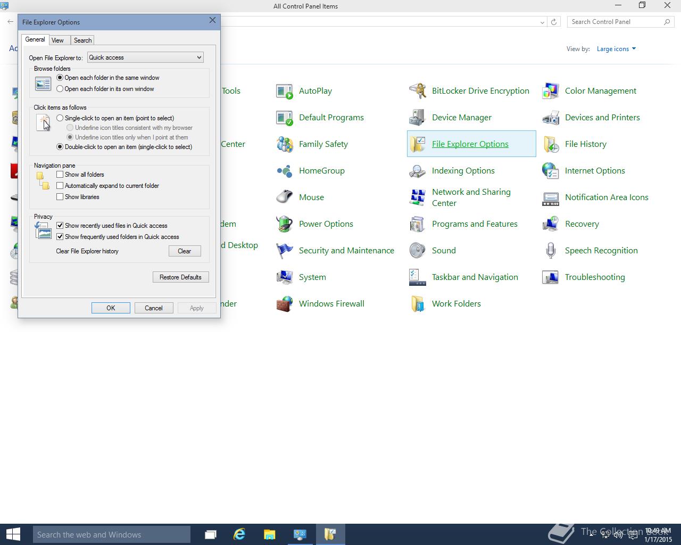The image size is (681, 545).
Task: Open the Family Safety icon
Action: [285, 144]
